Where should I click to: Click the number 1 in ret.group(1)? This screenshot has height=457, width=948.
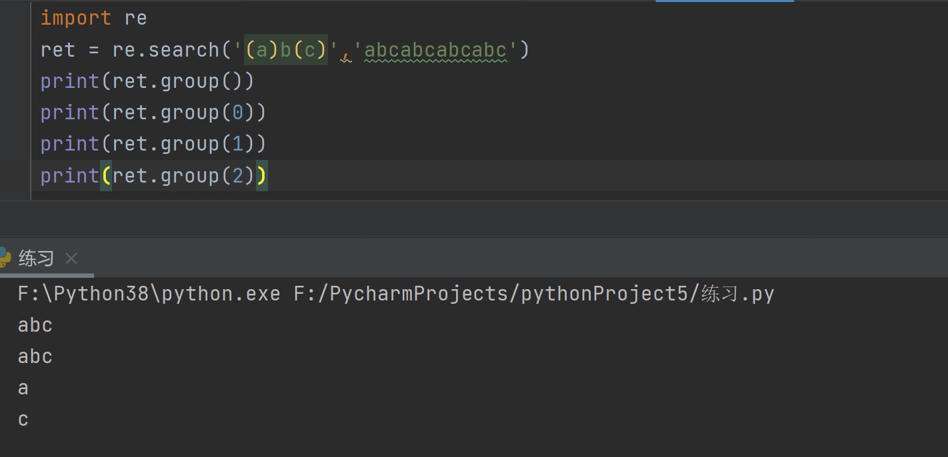238,144
